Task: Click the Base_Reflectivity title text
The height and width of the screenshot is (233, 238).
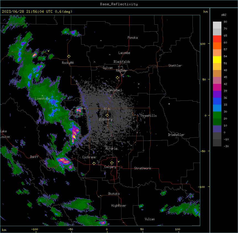Action: pos(119,4)
